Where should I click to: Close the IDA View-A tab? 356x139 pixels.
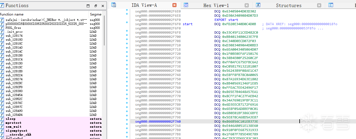click(x=174, y=5)
